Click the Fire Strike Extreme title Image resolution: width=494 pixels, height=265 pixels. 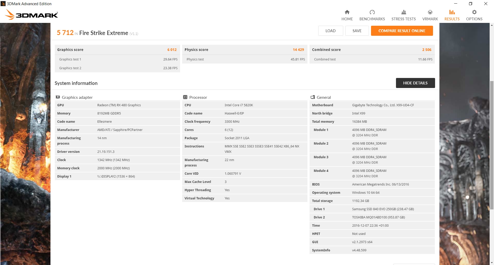pyautogui.click(x=104, y=33)
